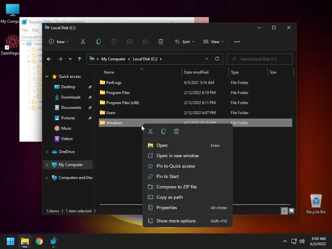This screenshot has height=249, width=332.
Task: Choose Open in new window
Action: pos(188,156)
